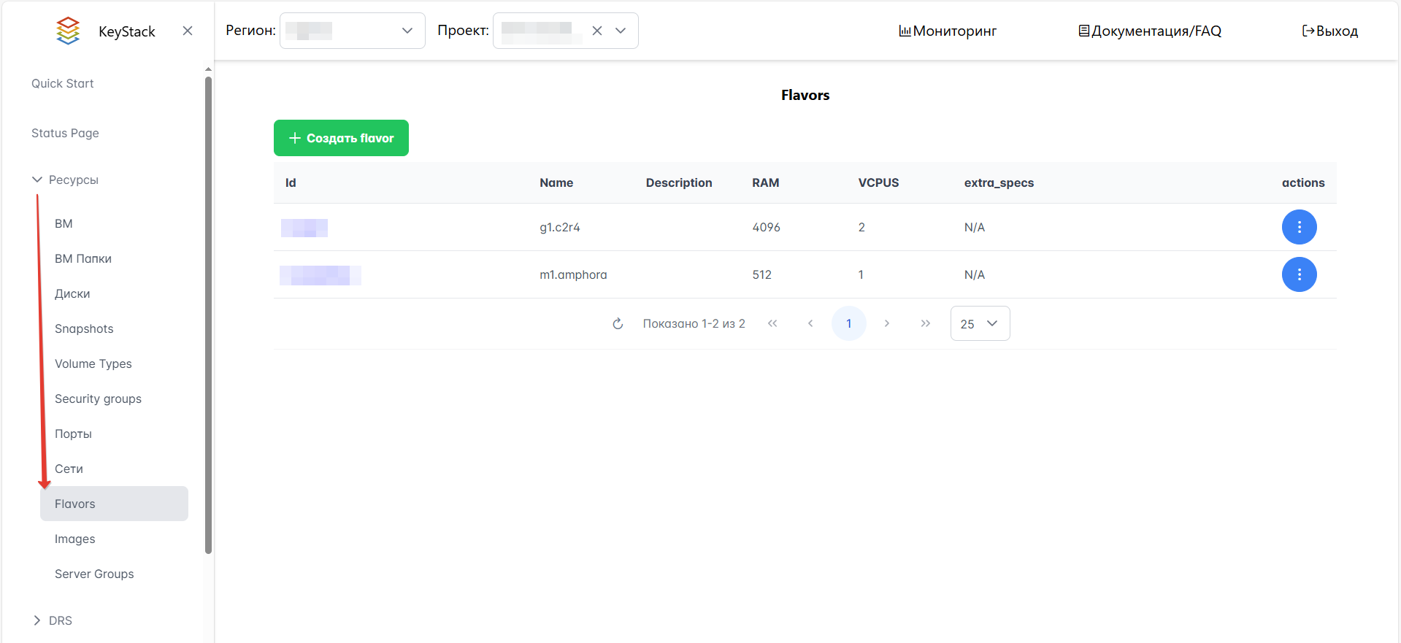This screenshot has height=643, width=1401.
Task: Open actions menu for g1.c2r4 flavor
Action: pos(1299,227)
